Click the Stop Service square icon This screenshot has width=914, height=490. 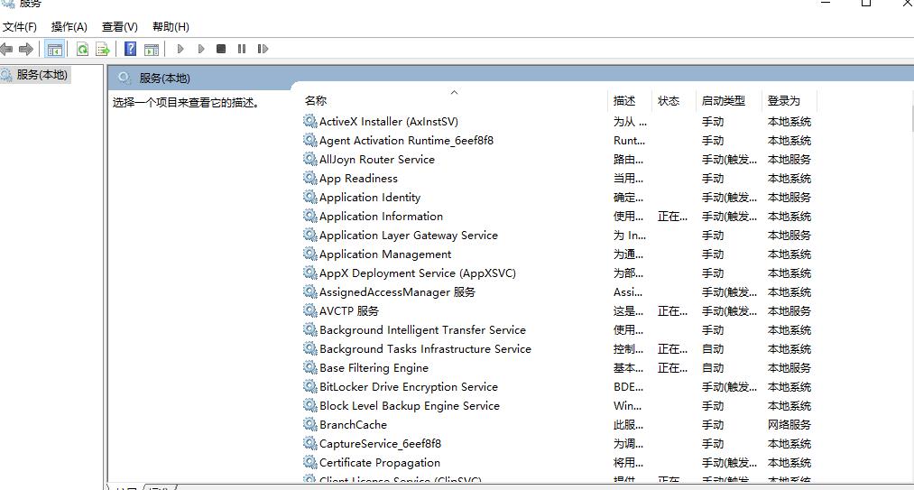221,49
